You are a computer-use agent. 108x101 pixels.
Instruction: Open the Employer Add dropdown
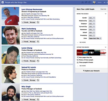(x=92, y=24)
